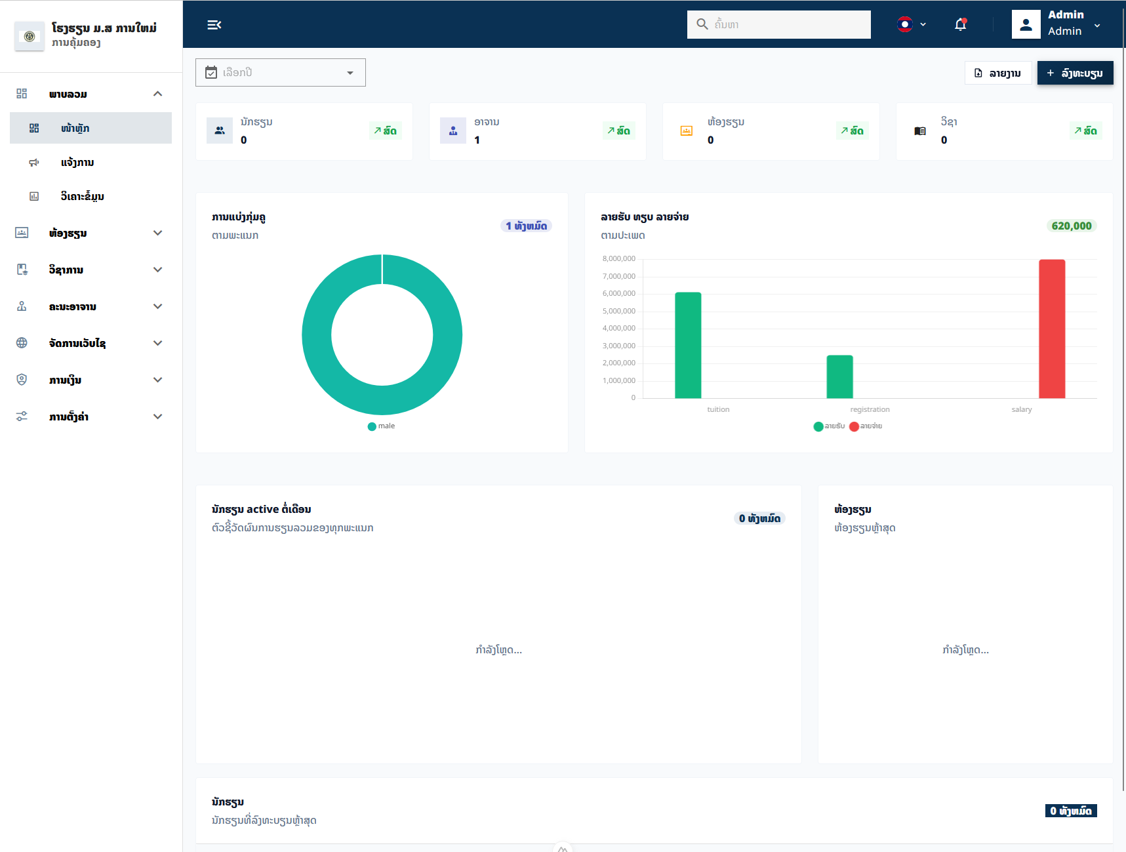This screenshot has width=1126, height=852.
Task: Open the notifications bell
Action: pos(960,24)
